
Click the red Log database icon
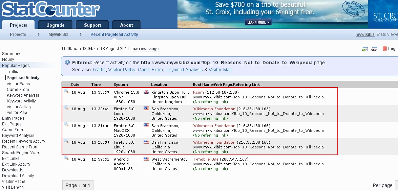click(x=385, y=49)
